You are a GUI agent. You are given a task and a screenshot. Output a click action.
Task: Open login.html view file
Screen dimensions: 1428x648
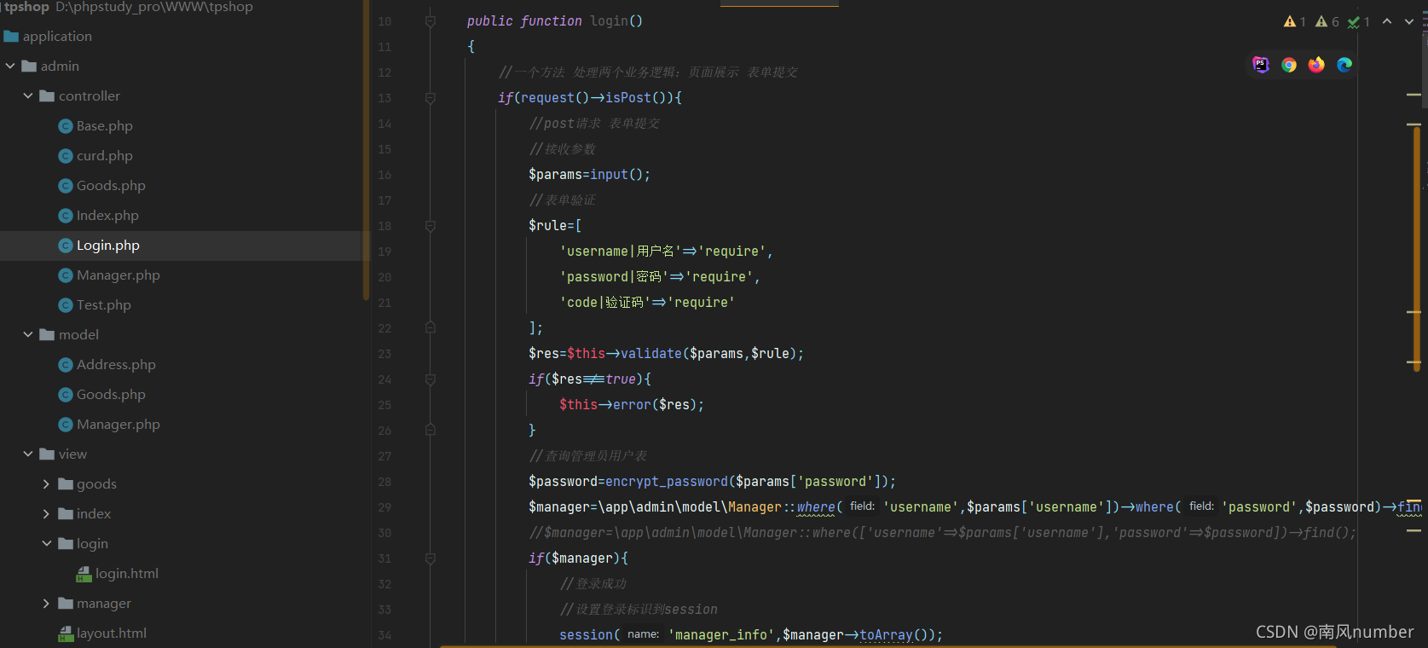pyautogui.click(x=127, y=573)
